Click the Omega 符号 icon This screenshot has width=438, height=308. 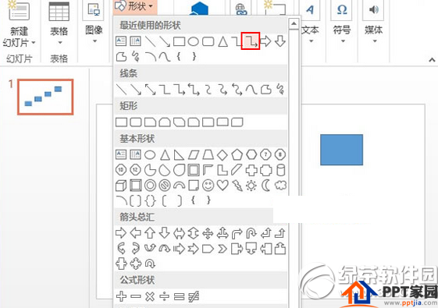342,10
